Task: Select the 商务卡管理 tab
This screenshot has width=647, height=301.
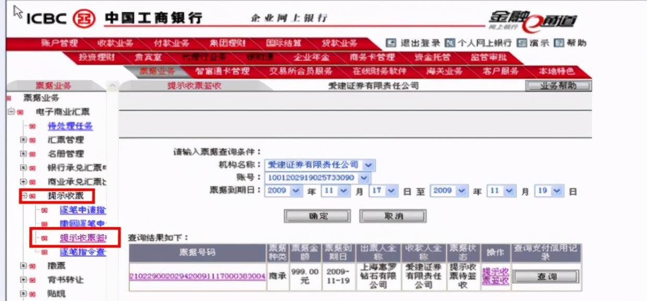Action: (x=372, y=57)
